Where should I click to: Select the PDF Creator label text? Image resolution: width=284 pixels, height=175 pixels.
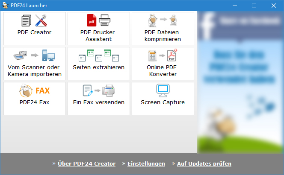point(35,32)
